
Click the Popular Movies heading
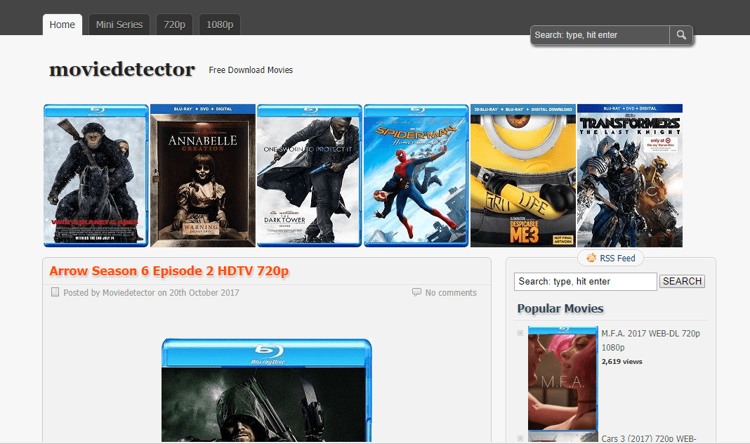click(560, 308)
